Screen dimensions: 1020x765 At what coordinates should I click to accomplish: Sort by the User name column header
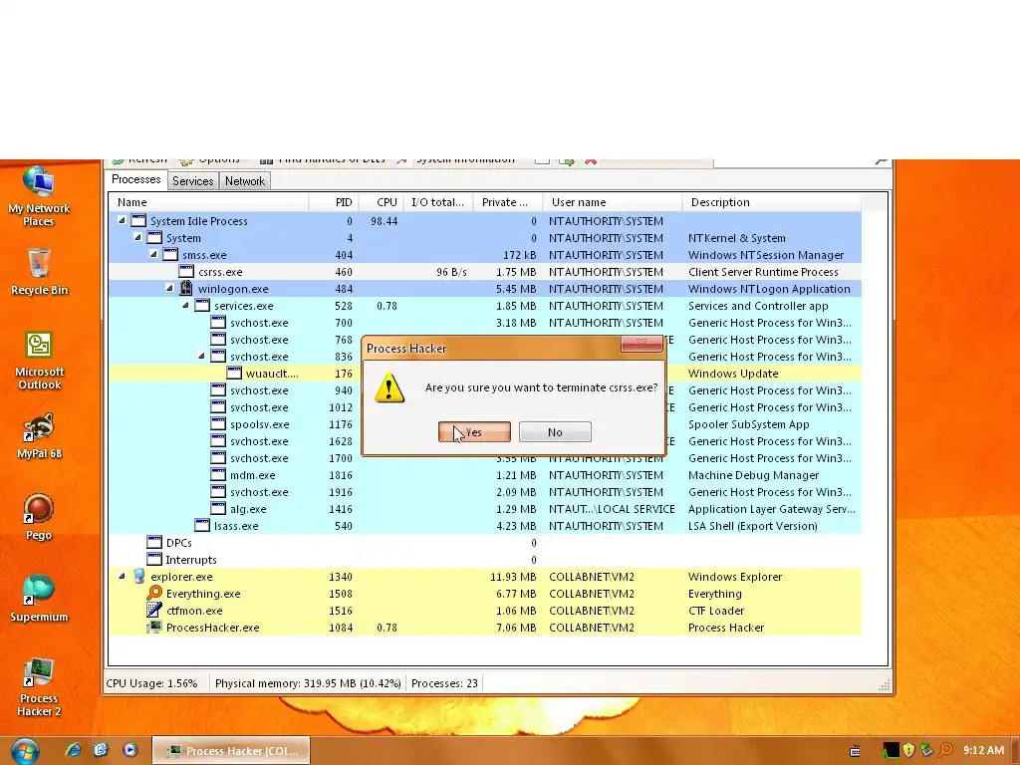tap(613, 202)
